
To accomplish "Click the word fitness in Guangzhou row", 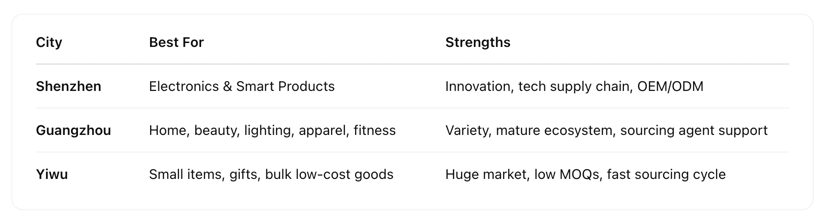I will tap(375, 131).
